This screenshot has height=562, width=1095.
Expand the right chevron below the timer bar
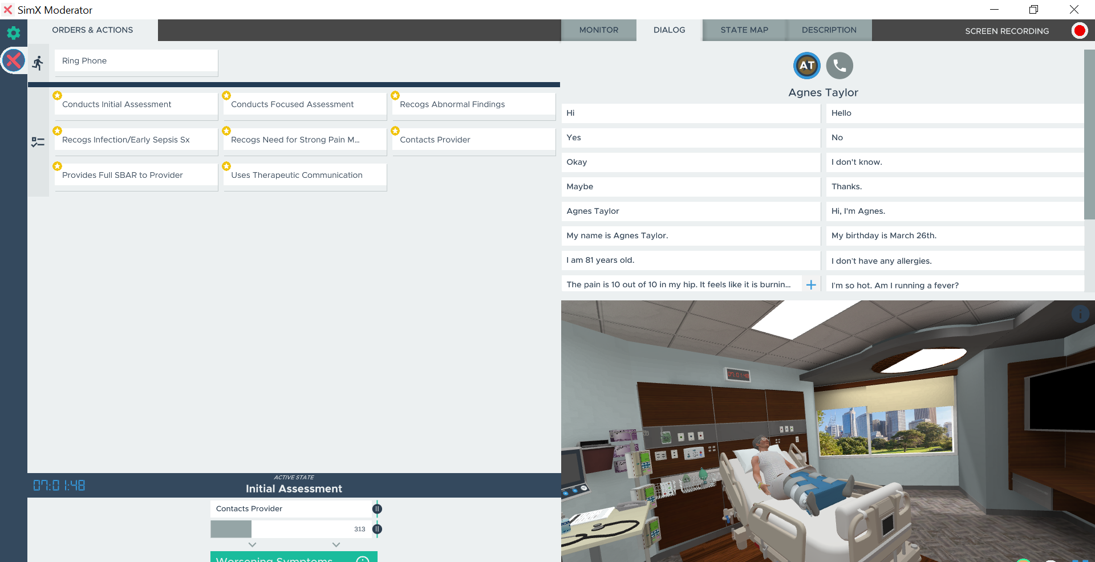click(x=336, y=545)
